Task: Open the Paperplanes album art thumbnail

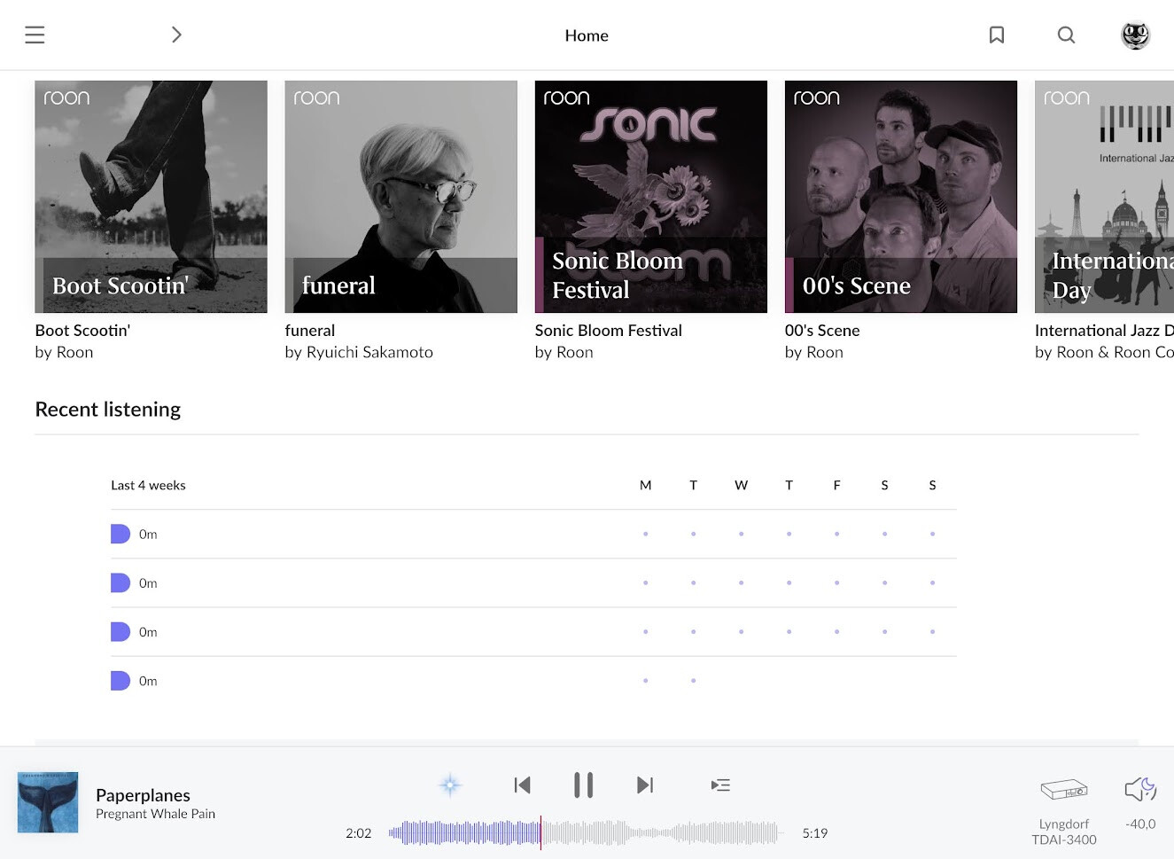Action: 48,802
